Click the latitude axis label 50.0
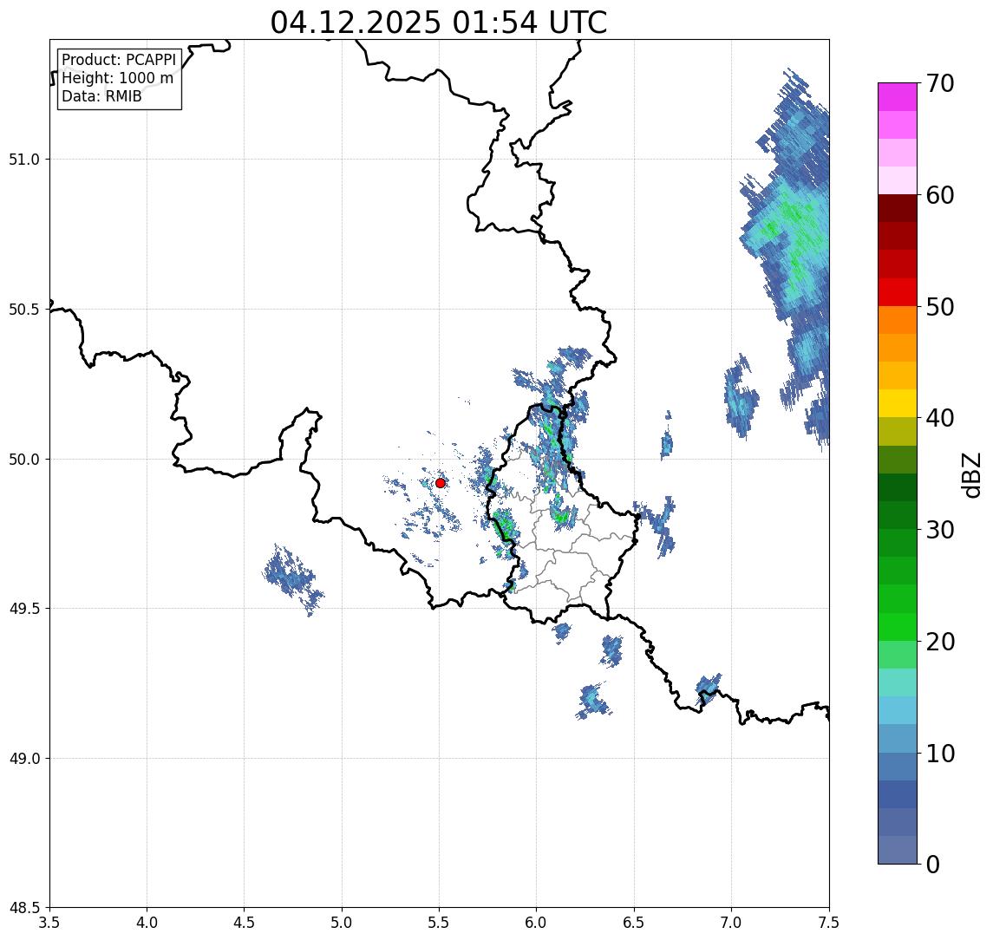This screenshot has height=940, width=993. click(x=24, y=460)
